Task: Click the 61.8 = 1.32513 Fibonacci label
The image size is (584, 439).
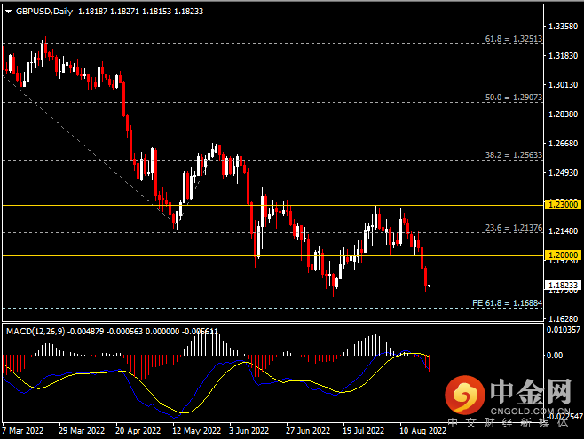Action: click(514, 39)
